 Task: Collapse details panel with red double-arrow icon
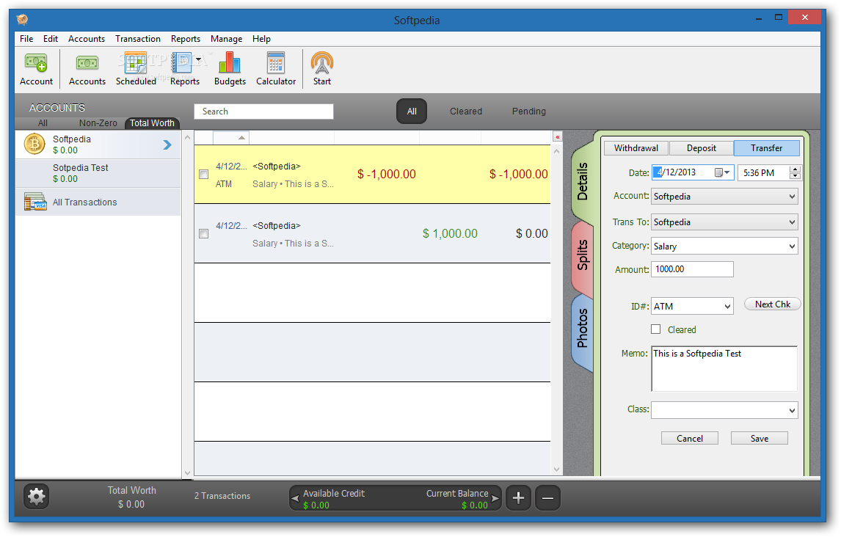point(557,137)
